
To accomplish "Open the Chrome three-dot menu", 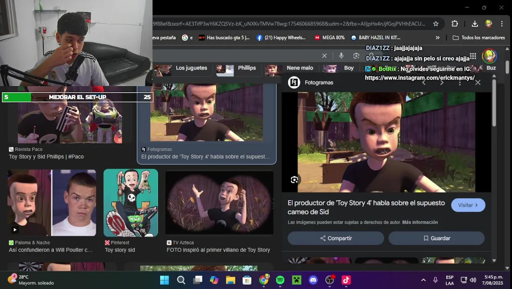I will point(502,24).
